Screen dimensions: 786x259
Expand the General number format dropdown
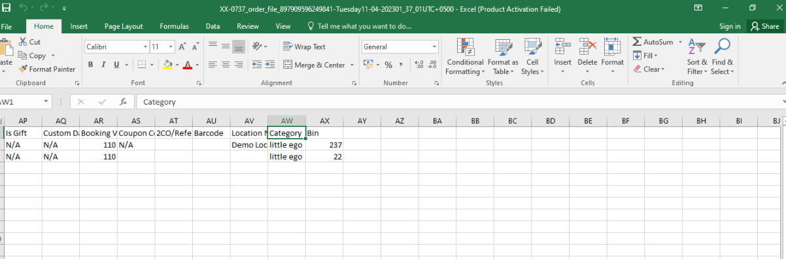click(x=434, y=47)
